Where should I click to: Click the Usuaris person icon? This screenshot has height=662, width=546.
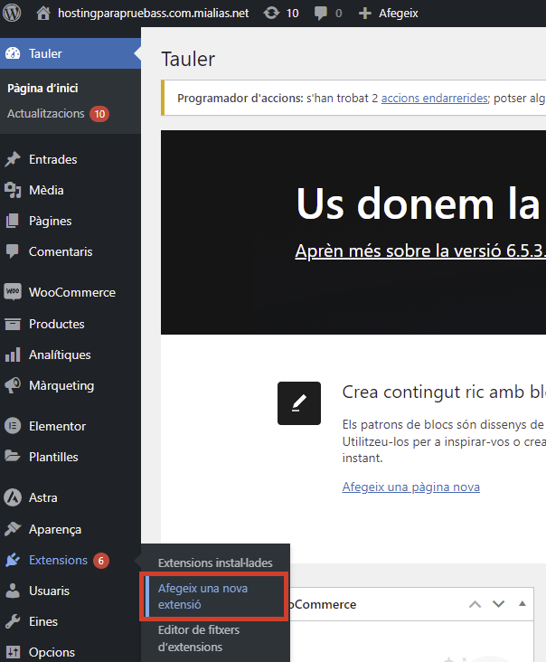click(x=13, y=591)
